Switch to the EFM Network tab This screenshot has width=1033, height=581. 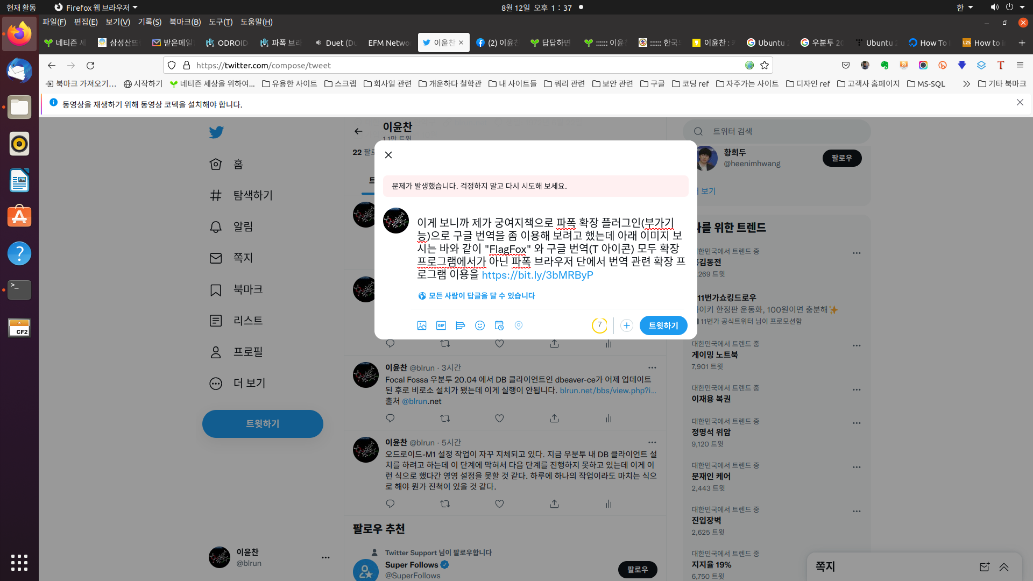388,42
